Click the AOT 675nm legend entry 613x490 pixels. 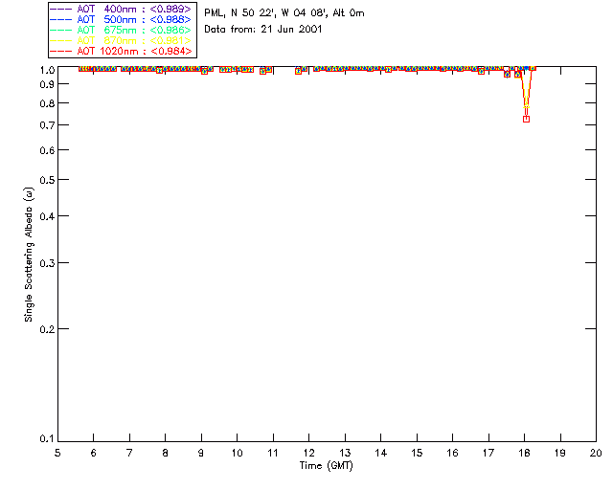pyautogui.click(x=122, y=30)
